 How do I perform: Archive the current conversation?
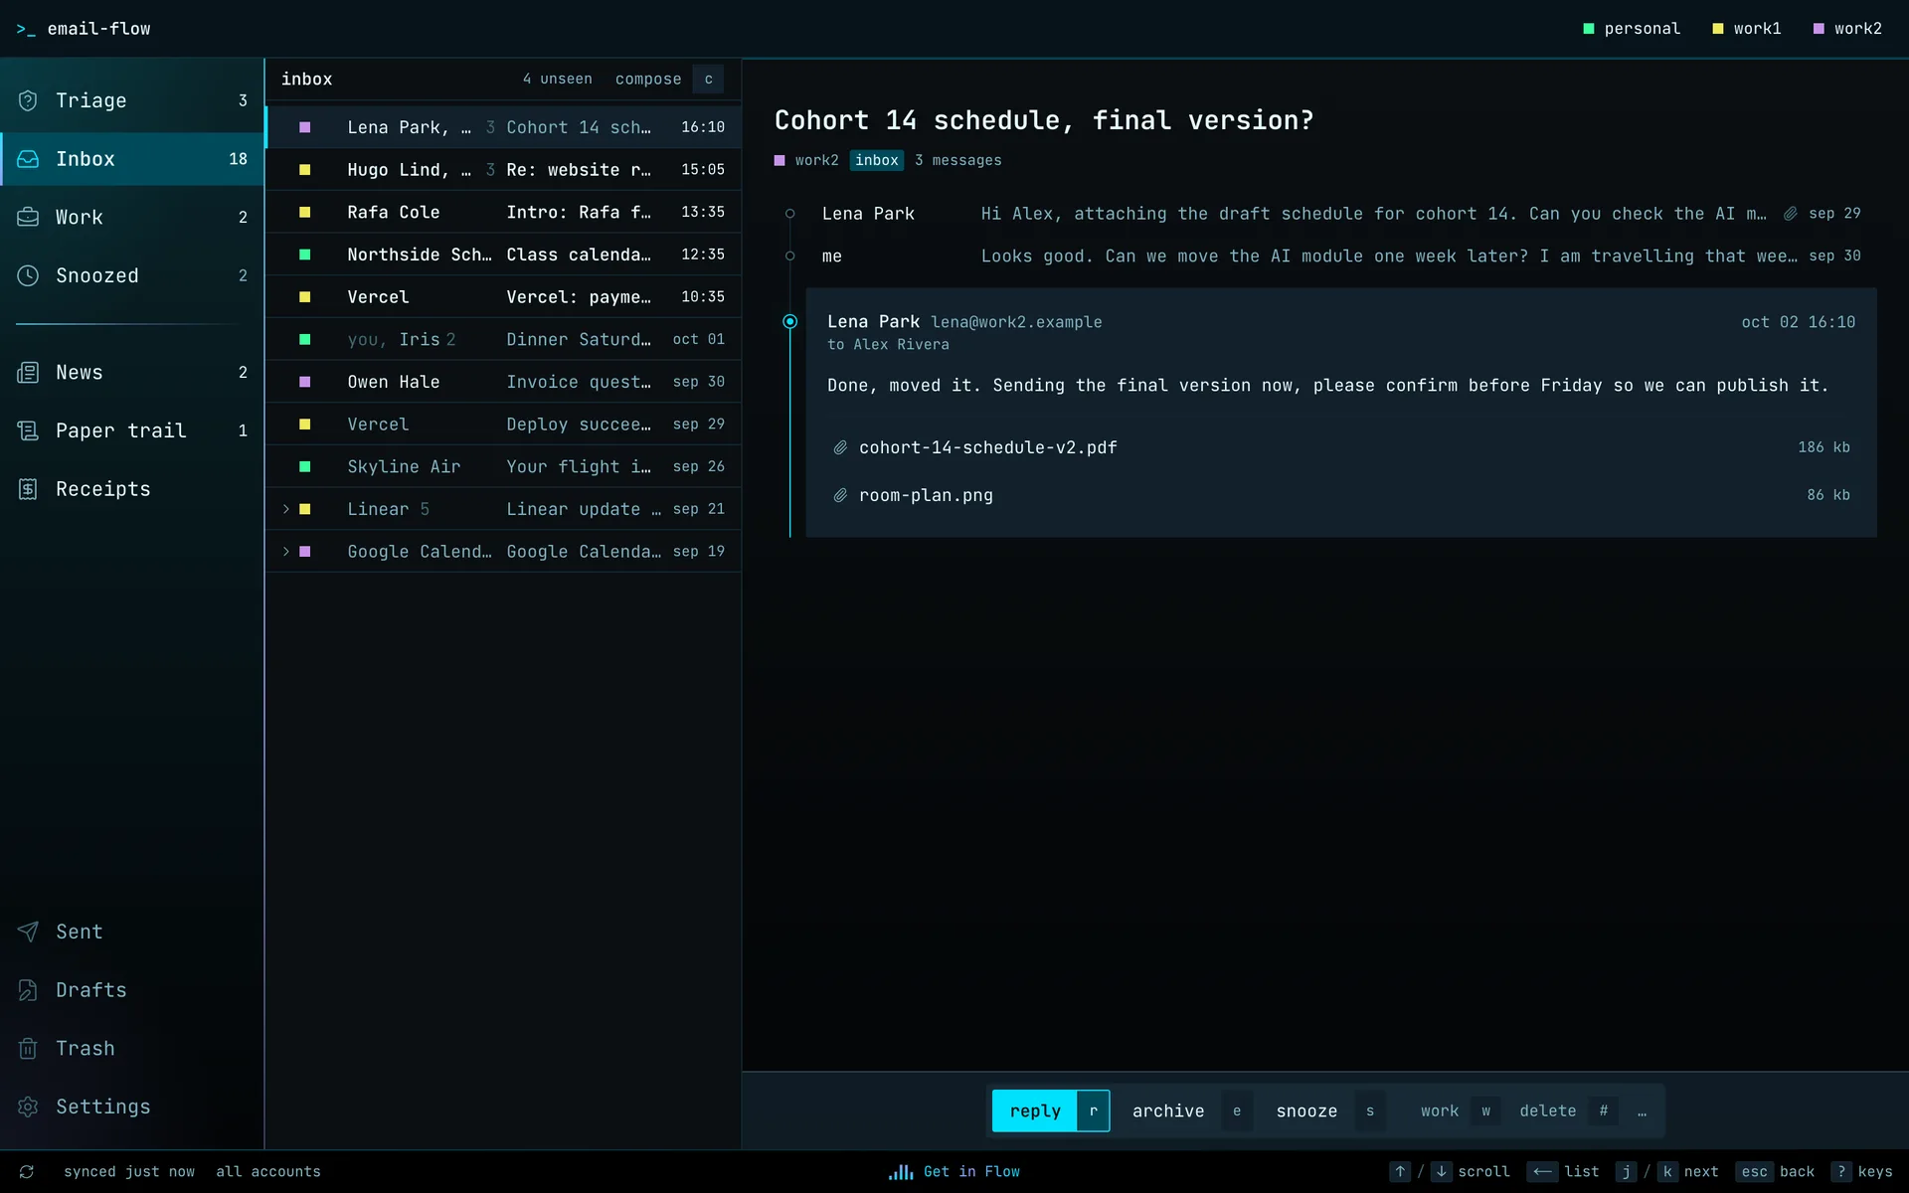point(1191,1111)
